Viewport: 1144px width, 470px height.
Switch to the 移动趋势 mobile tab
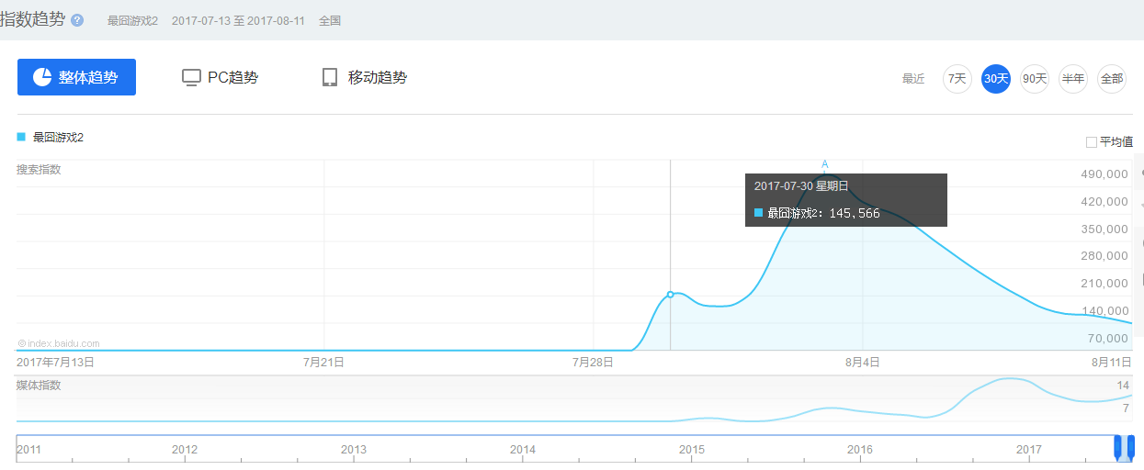tap(365, 77)
